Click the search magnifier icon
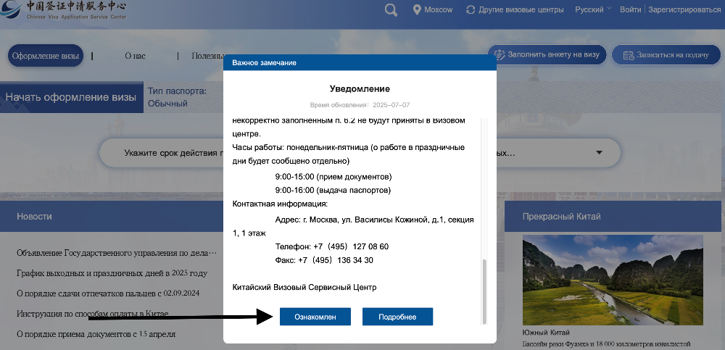 391,10
